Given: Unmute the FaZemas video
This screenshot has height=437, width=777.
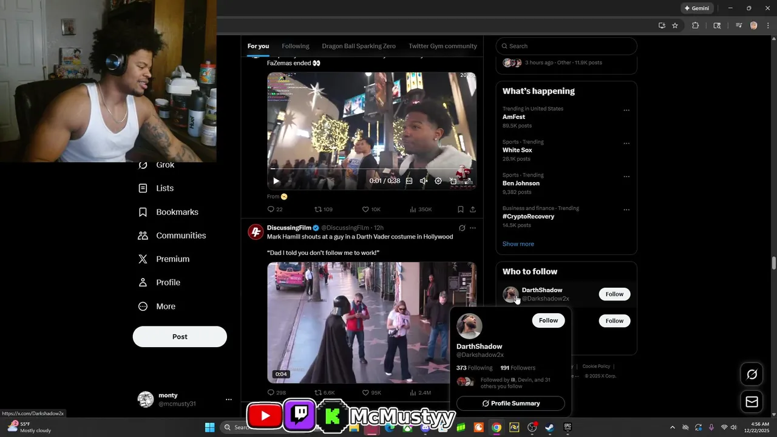Looking at the screenshot, I should [x=424, y=181].
